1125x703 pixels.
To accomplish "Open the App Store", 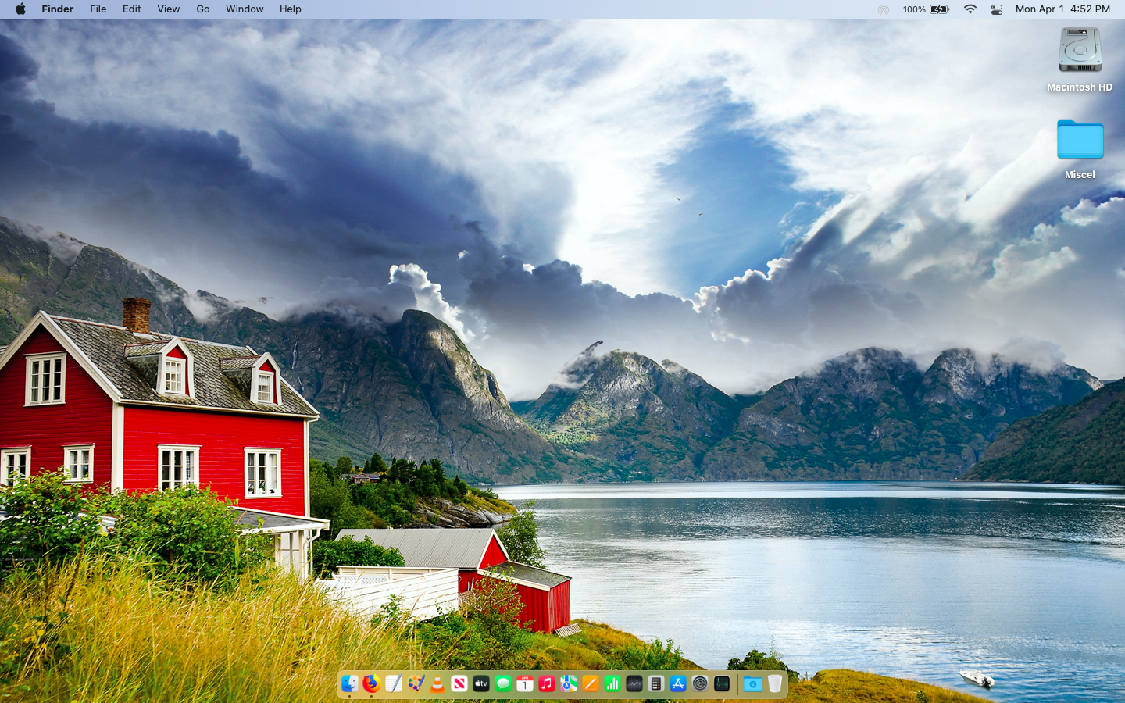I will (678, 683).
